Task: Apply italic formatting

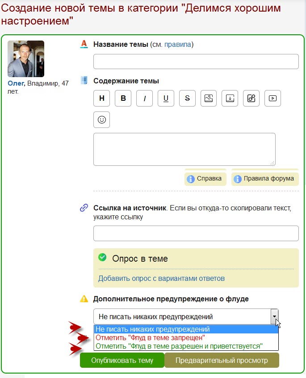Action: [x=144, y=99]
